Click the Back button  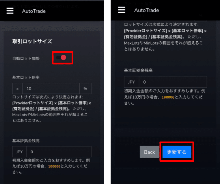tap(150, 152)
